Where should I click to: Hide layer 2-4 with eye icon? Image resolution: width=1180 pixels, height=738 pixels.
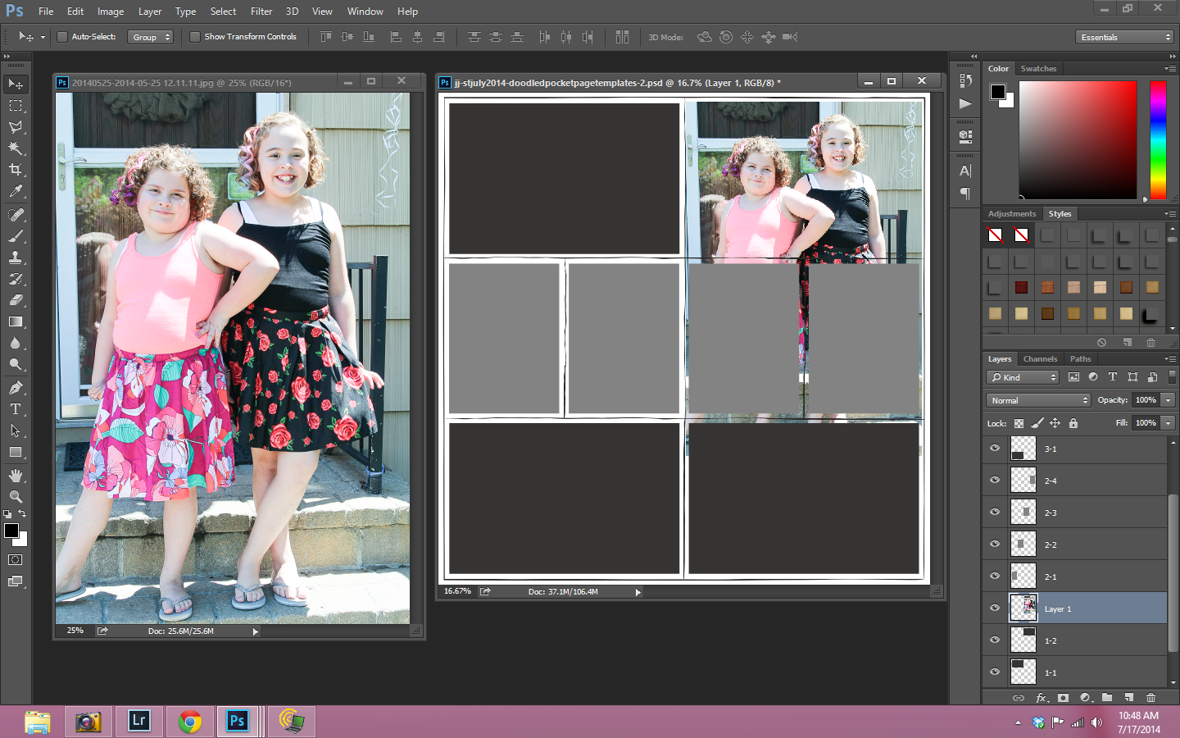coord(995,481)
